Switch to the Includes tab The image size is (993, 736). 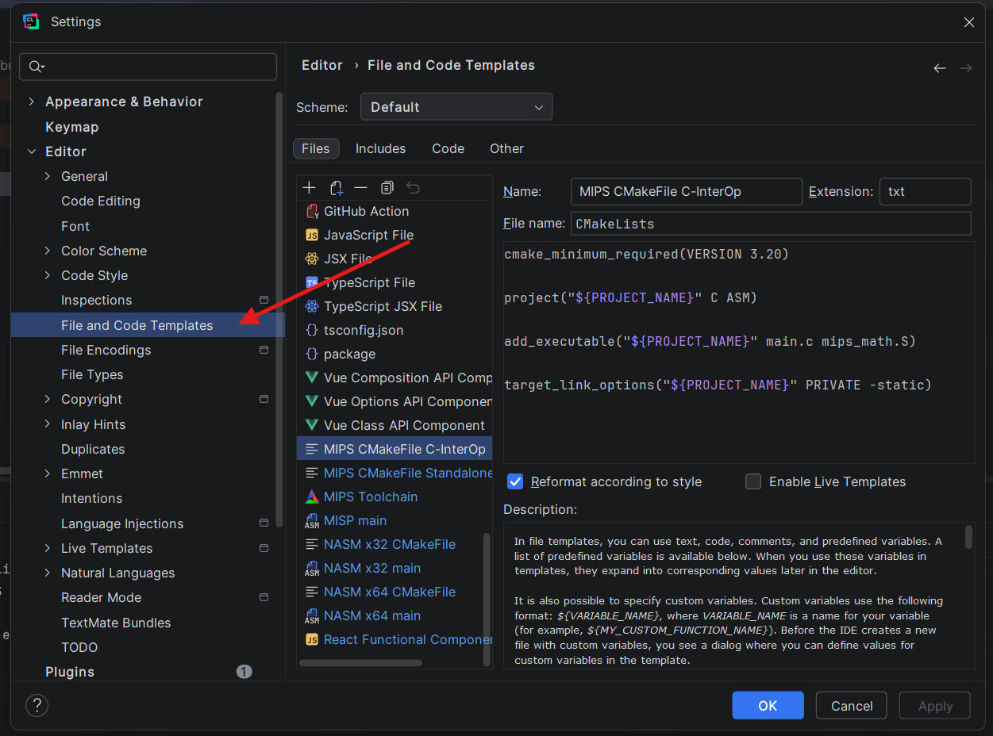point(380,148)
